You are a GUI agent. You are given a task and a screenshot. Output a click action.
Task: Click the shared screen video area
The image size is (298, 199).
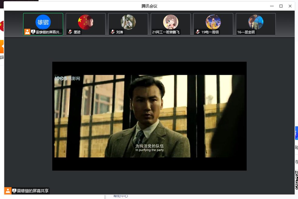click(x=149, y=116)
